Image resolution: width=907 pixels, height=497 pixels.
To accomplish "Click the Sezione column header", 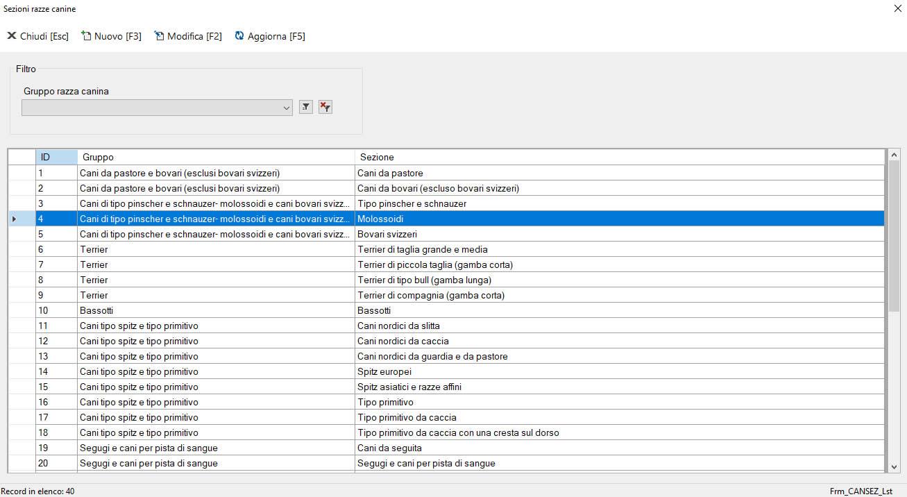I will [618, 157].
